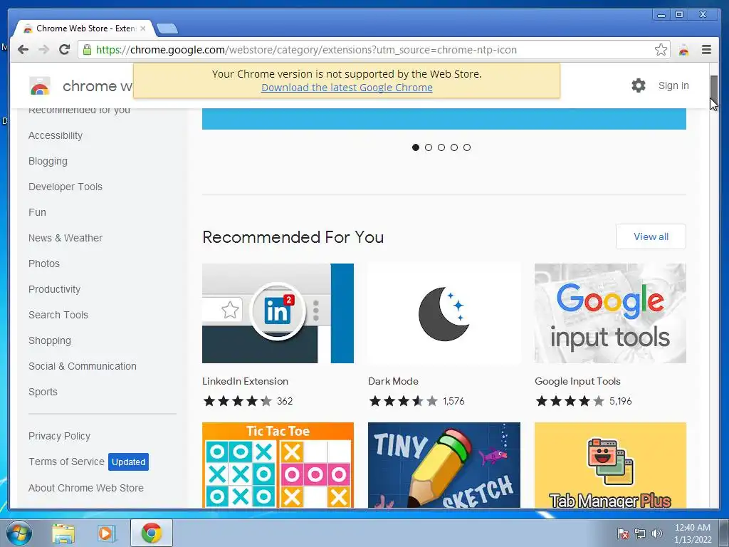
Task: Open the Dark Mode moon thumbnail
Action: [444, 313]
